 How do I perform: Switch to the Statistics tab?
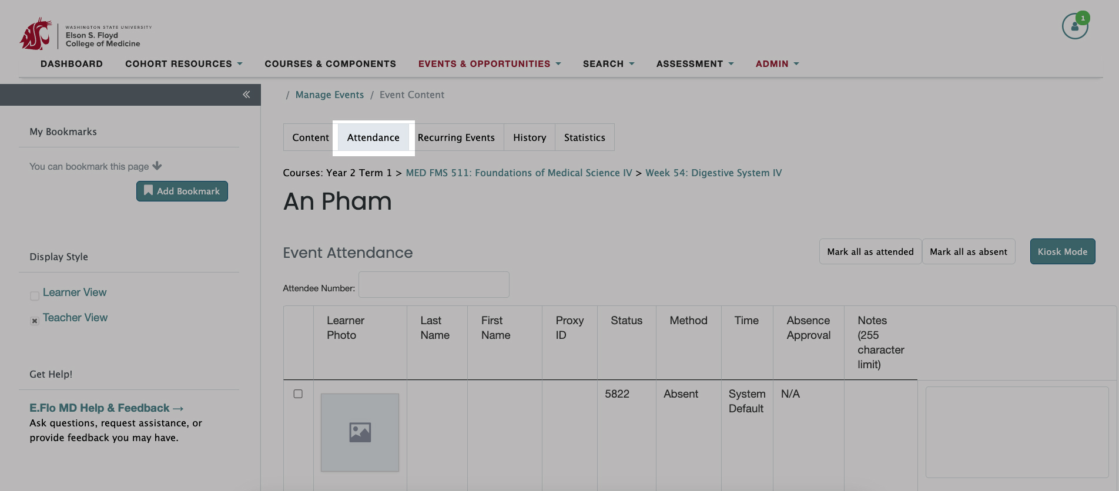coord(584,137)
